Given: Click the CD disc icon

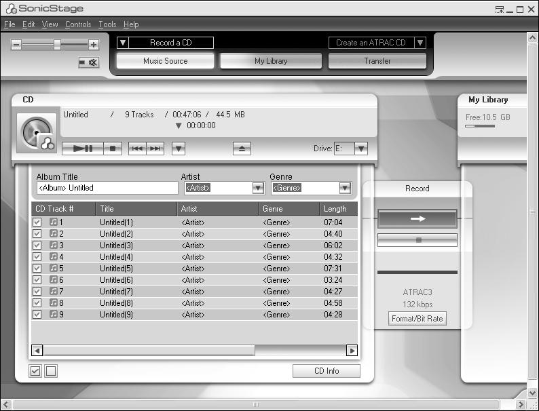Looking at the screenshot, I should [37, 132].
